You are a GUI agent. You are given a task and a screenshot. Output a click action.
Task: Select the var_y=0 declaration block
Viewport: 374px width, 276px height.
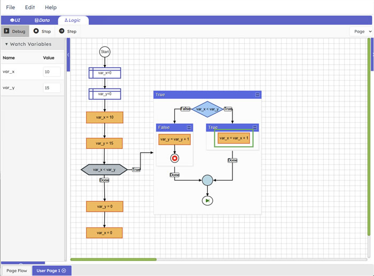[x=105, y=94]
